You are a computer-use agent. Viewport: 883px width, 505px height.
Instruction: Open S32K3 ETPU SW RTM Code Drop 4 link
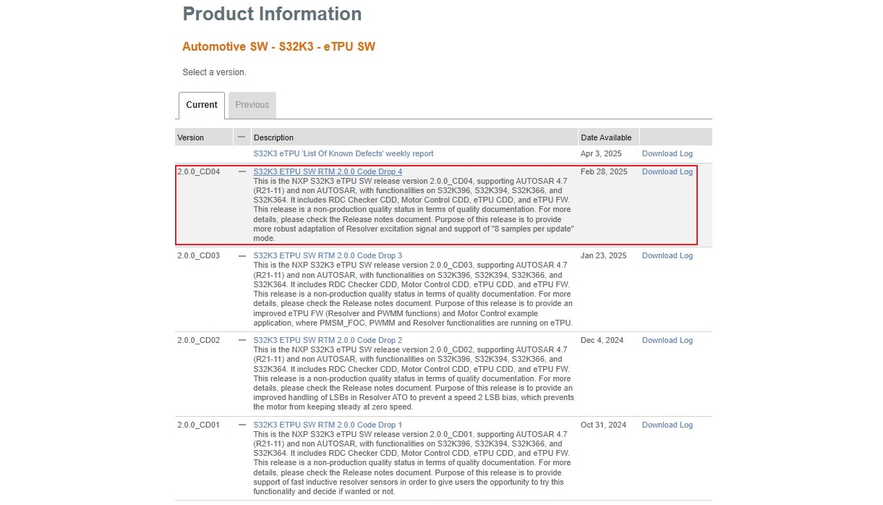pos(328,172)
